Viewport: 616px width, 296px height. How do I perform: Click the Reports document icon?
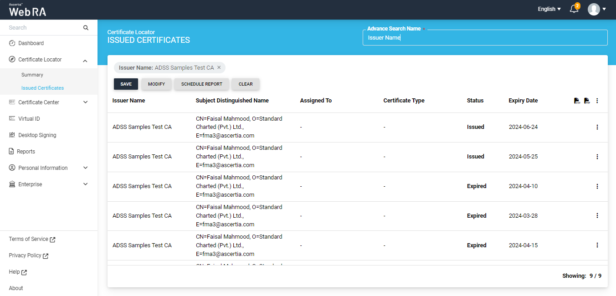point(11,152)
